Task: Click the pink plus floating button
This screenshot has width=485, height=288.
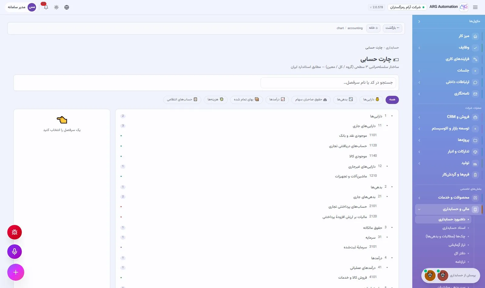Action: click(16, 272)
